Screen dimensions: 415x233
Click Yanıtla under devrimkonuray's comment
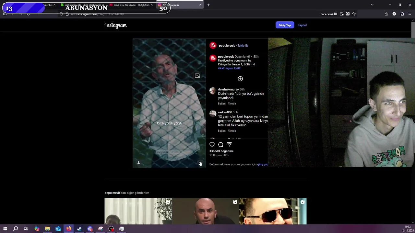tap(232, 104)
